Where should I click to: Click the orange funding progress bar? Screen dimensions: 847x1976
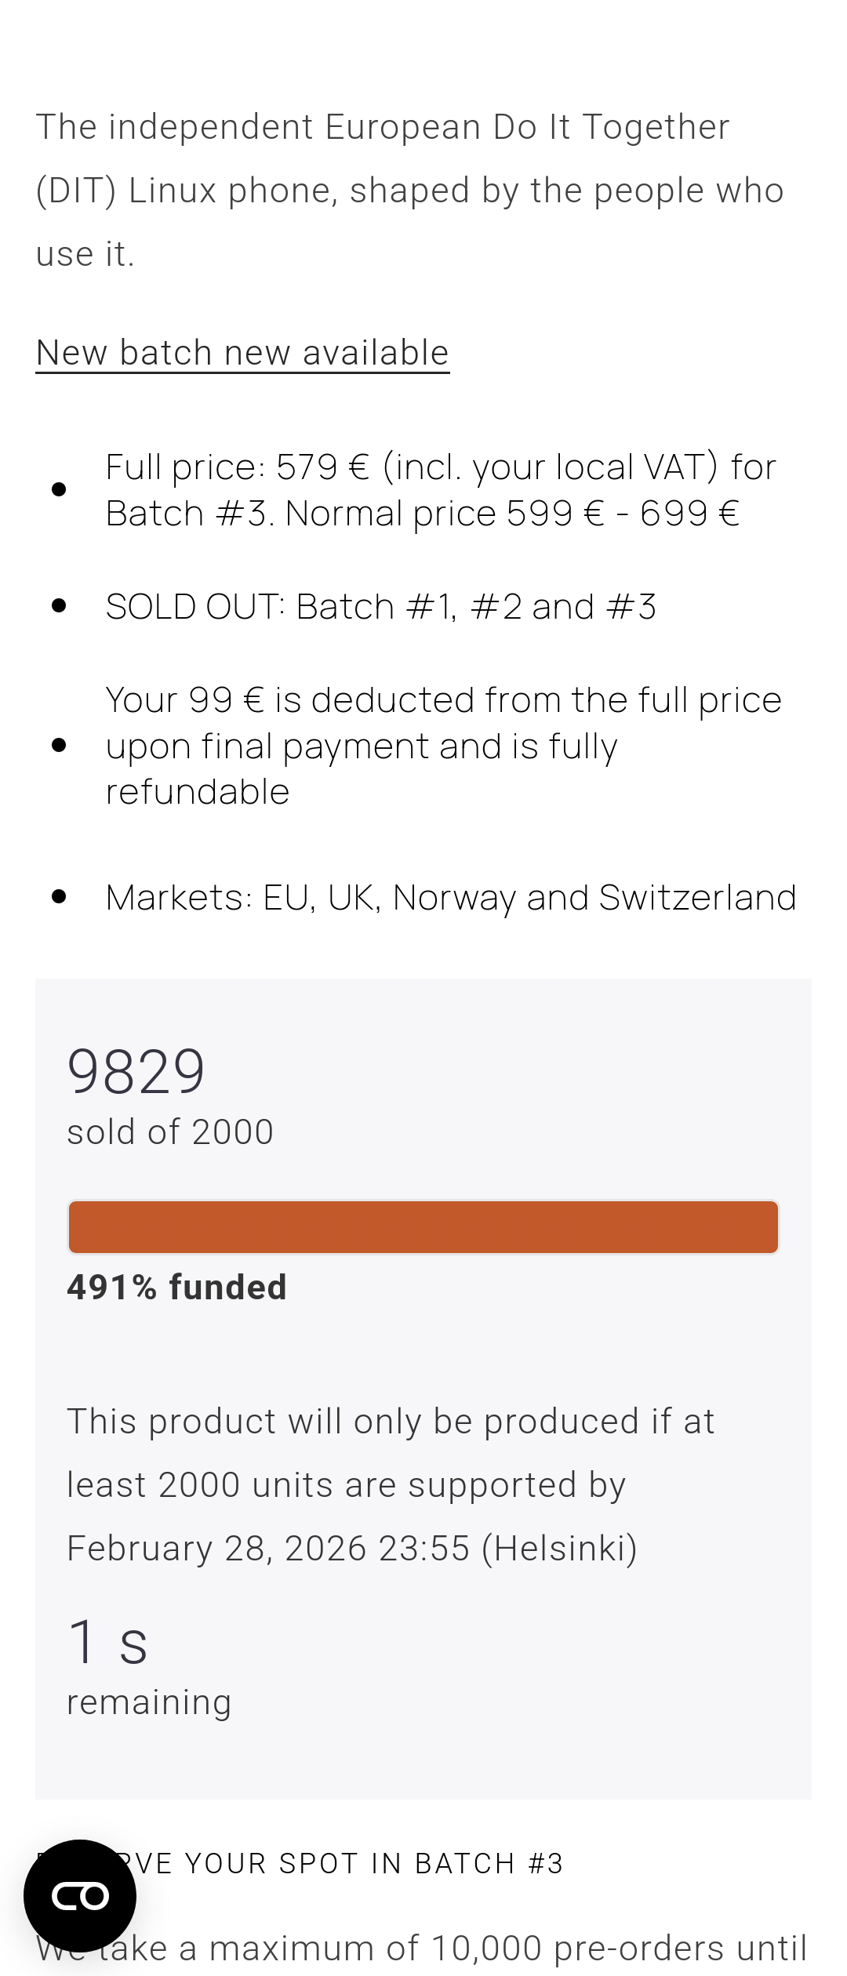tap(423, 1227)
